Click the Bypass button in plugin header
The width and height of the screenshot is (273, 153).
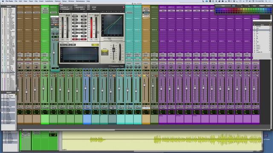[94, 7]
